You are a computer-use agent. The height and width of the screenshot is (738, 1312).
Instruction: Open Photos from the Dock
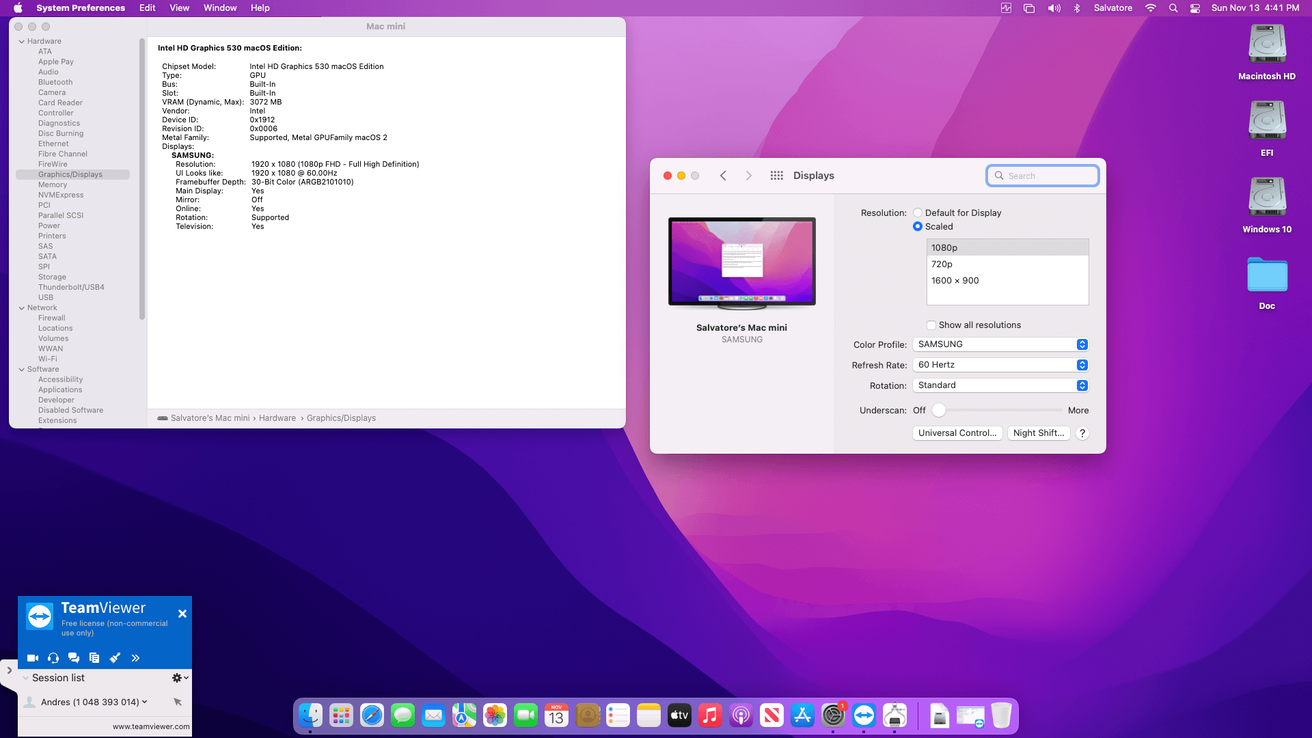[x=495, y=715]
